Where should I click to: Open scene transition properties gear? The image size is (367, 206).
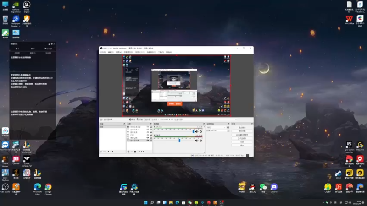tap(228, 127)
